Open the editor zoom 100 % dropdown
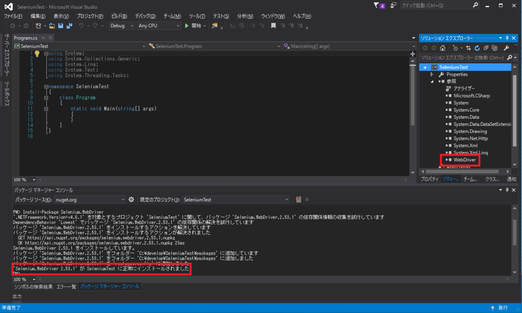The height and width of the screenshot is (313, 522). [24, 180]
